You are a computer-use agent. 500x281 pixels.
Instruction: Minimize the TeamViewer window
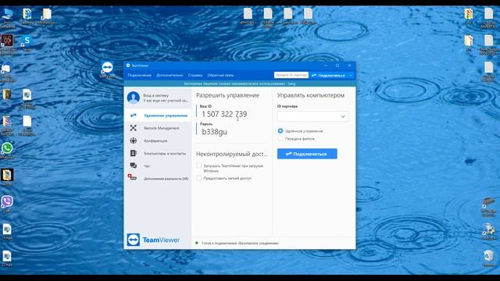pos(326,66)
